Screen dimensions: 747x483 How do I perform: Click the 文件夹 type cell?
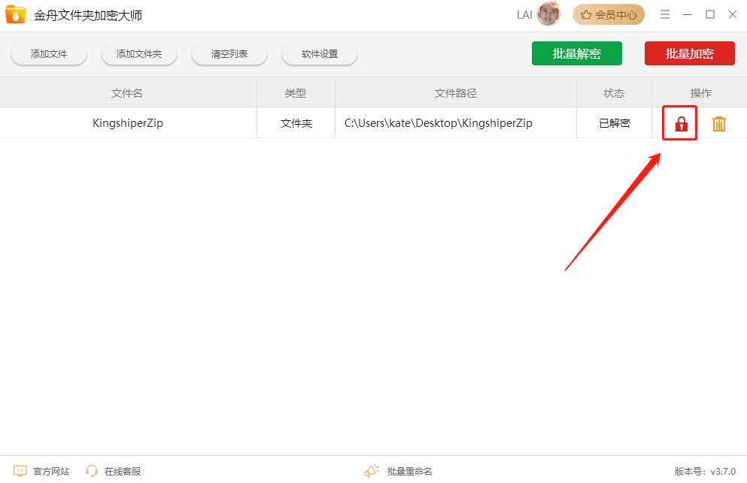pos(296,123)
